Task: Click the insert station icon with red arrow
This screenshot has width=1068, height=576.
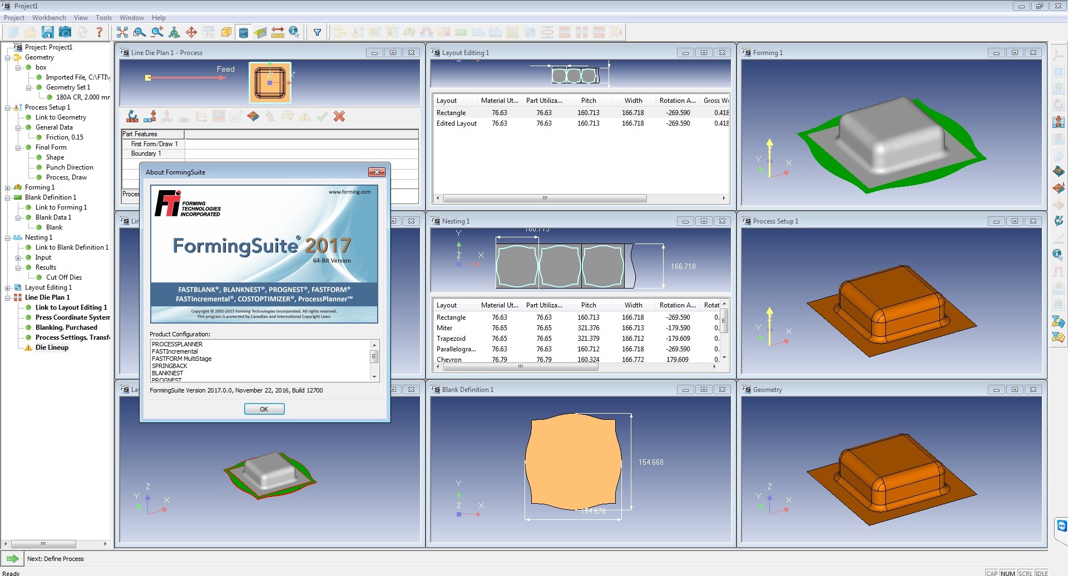Action: (150, 116)
